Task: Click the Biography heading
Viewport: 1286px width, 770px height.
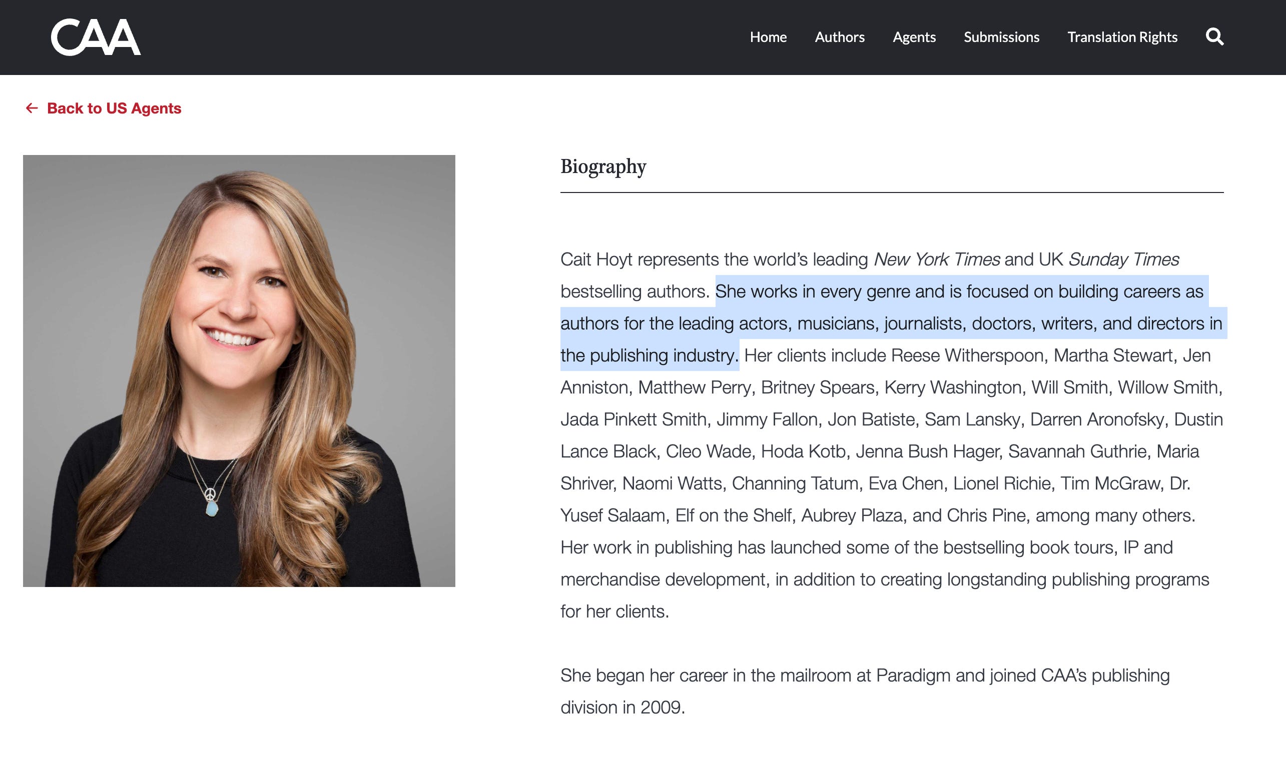Action: 603,166
